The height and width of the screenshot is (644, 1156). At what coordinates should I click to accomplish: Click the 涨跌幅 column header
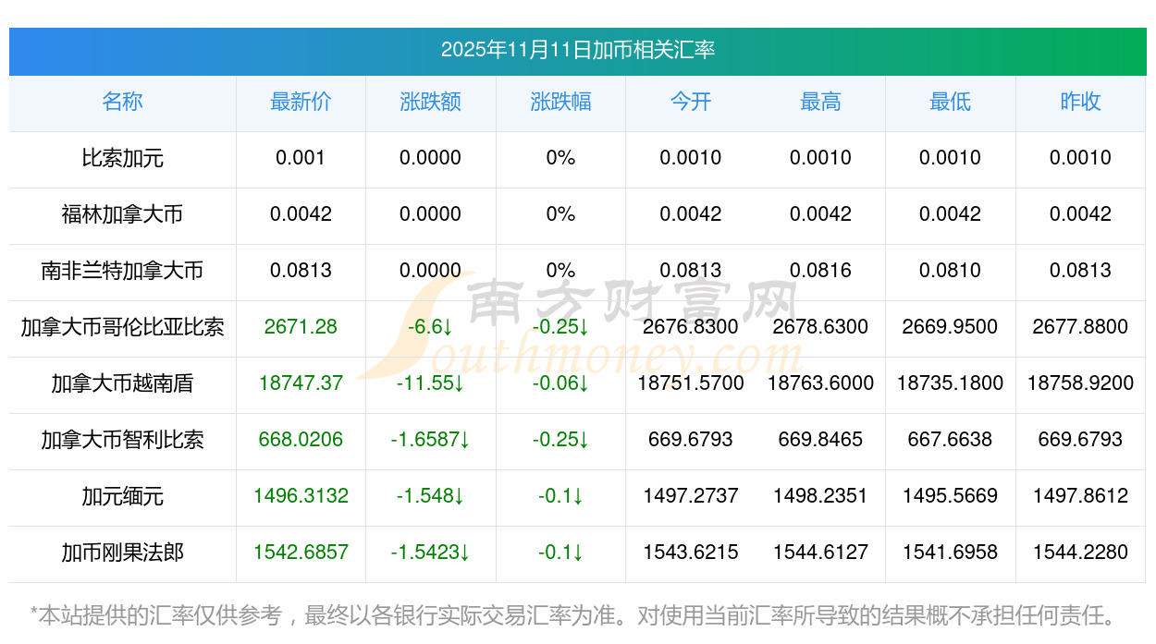tap(560, 102)
